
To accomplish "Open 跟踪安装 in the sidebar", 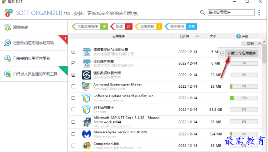I will click(x=34, y=28).
